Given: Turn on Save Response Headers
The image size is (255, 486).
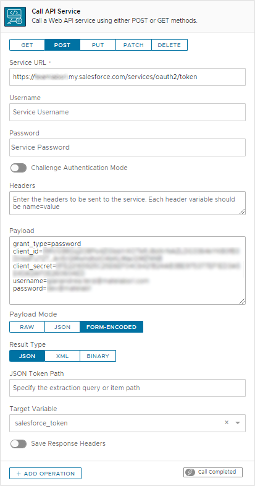Looking at the screenshot, I should tap(19, 444).
